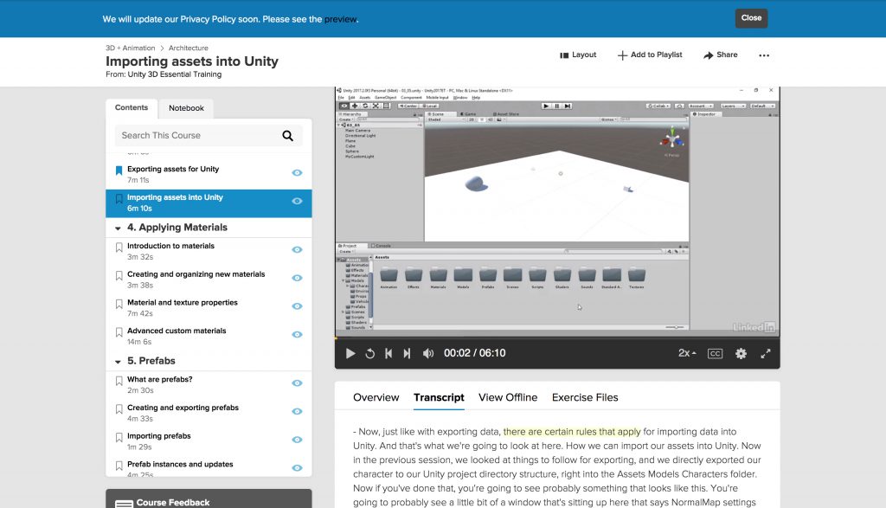Open the What are prefabs? lesson
Viewport: 886px width, 508px height.
(159, 380)
